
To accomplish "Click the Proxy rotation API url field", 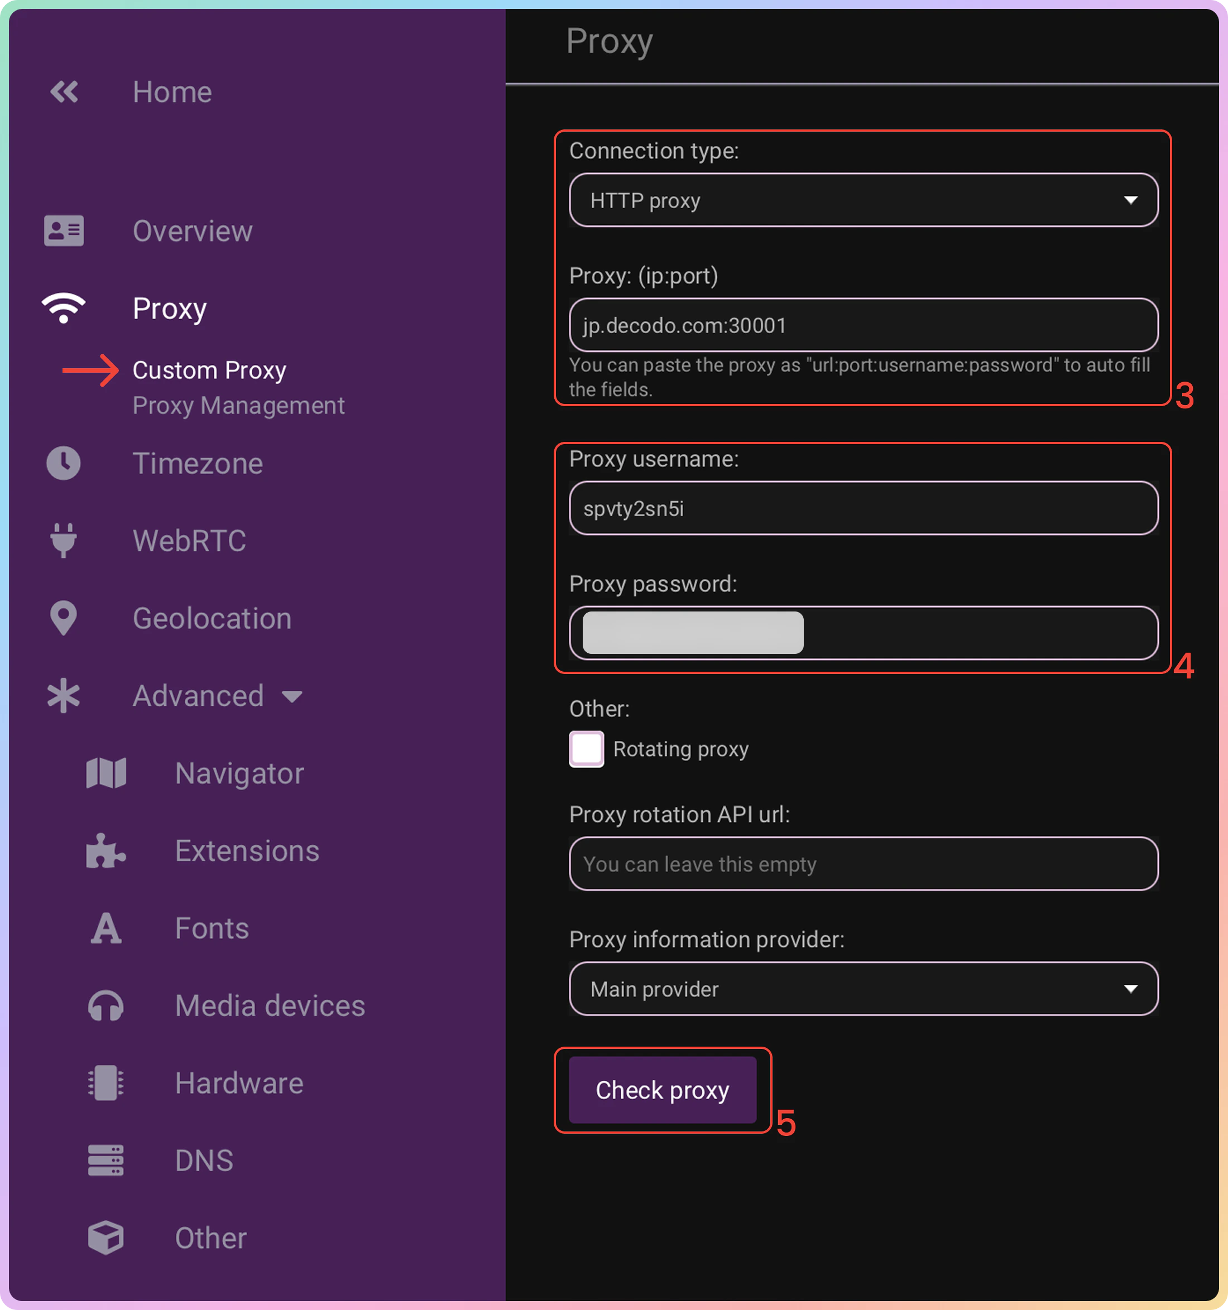I will (863, 864).
